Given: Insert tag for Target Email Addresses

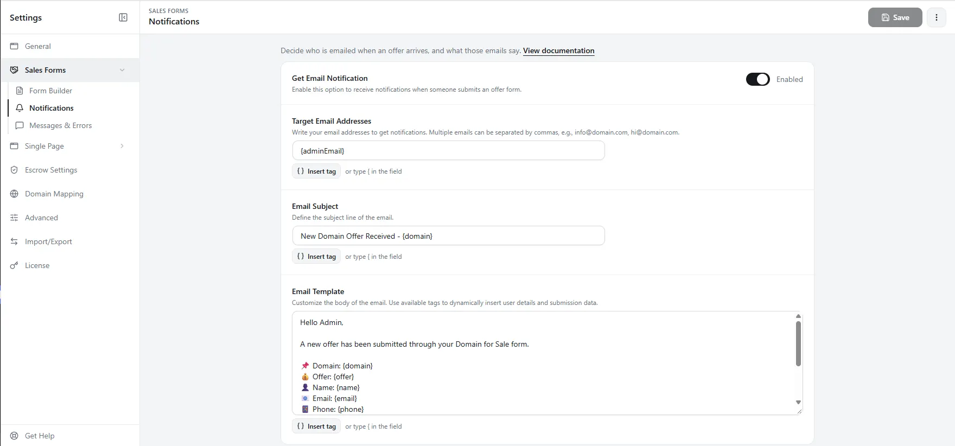Looking at the screenshot, I should [x=316, y=171].
